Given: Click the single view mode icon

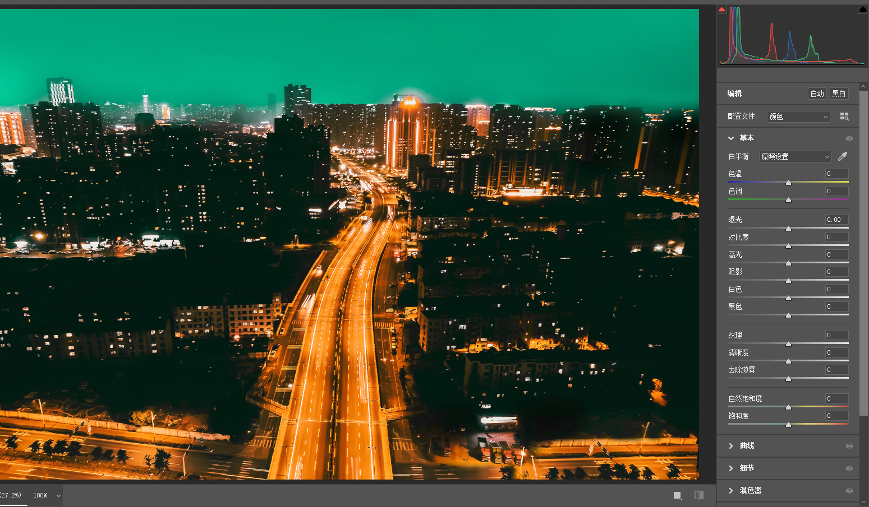Looking at the screenshot, I should (678, 495).
